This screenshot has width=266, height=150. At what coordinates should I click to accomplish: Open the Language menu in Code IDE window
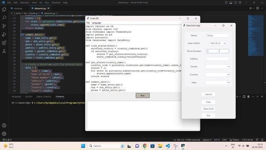(x=96, y=23)
